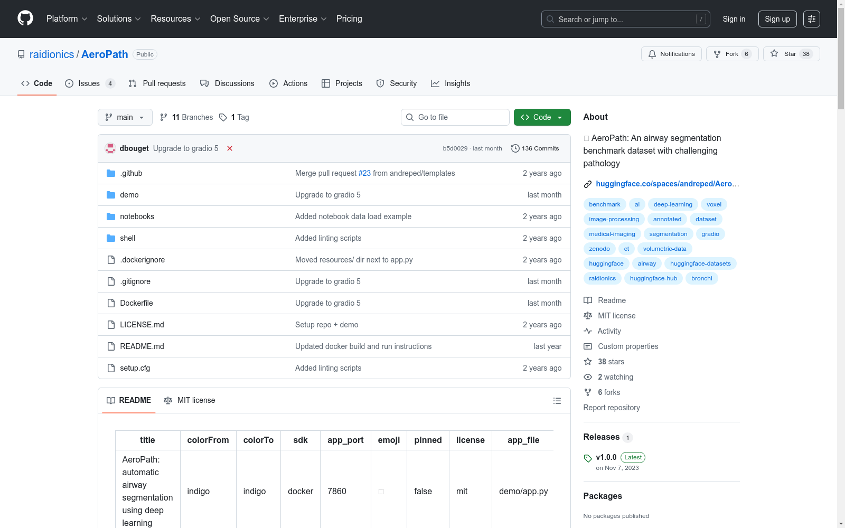Click the Custom properties icon
The height and width of the screenshot is (528, 845).
(588, 346)
